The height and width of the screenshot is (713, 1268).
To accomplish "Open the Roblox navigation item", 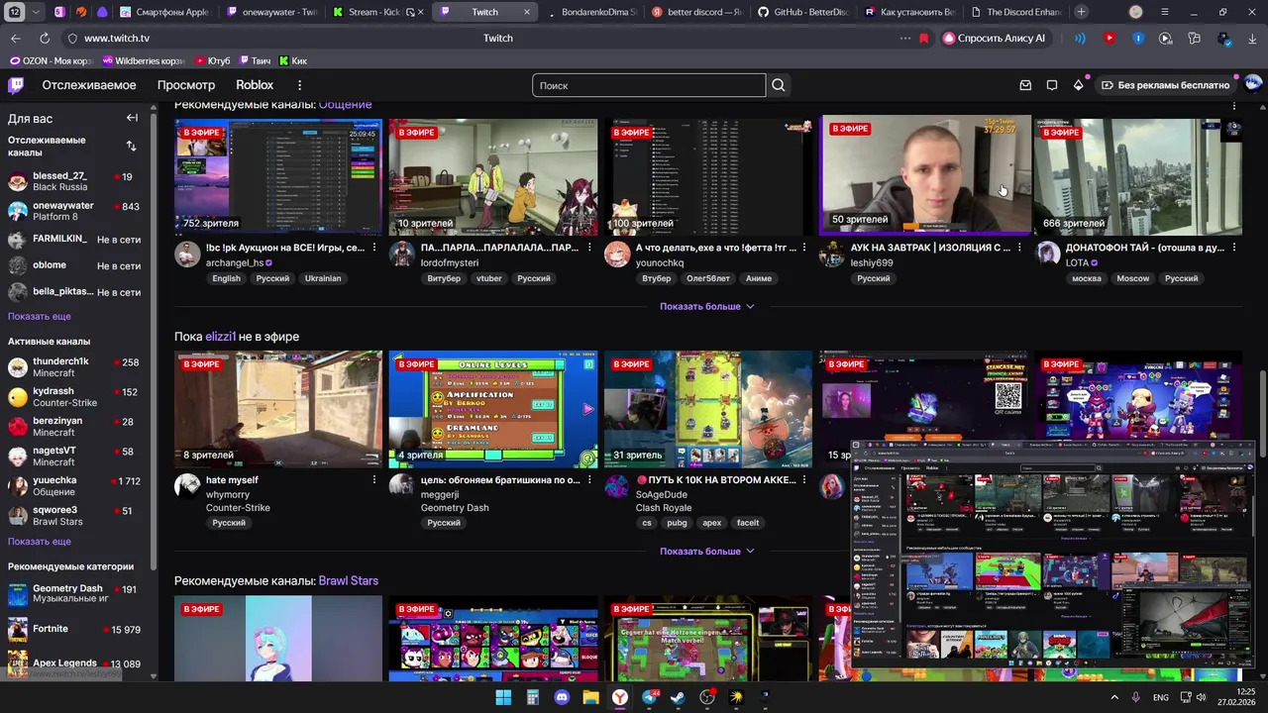I will click(255, 85).
